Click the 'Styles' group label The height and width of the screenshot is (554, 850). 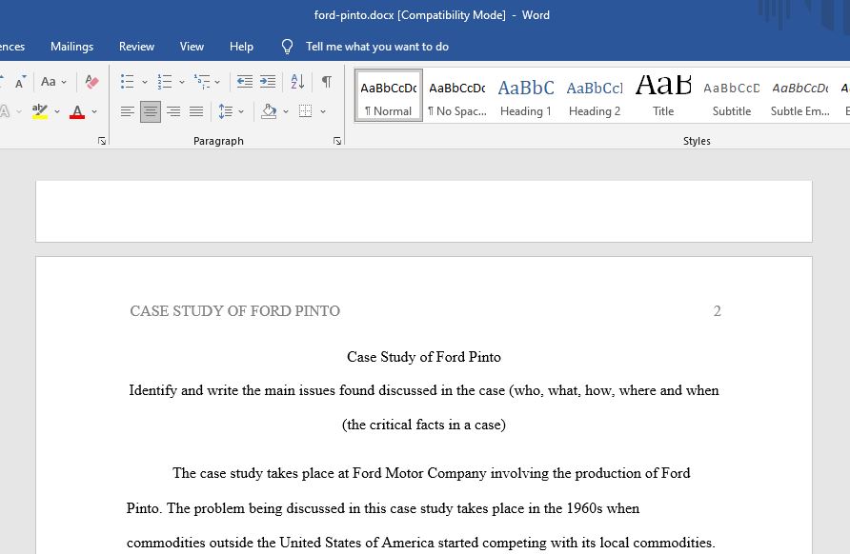(x=697, y=141)
